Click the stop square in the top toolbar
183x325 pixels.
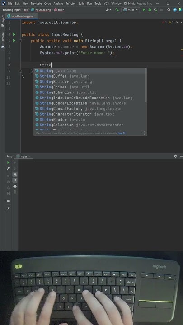tap(161, 10)
